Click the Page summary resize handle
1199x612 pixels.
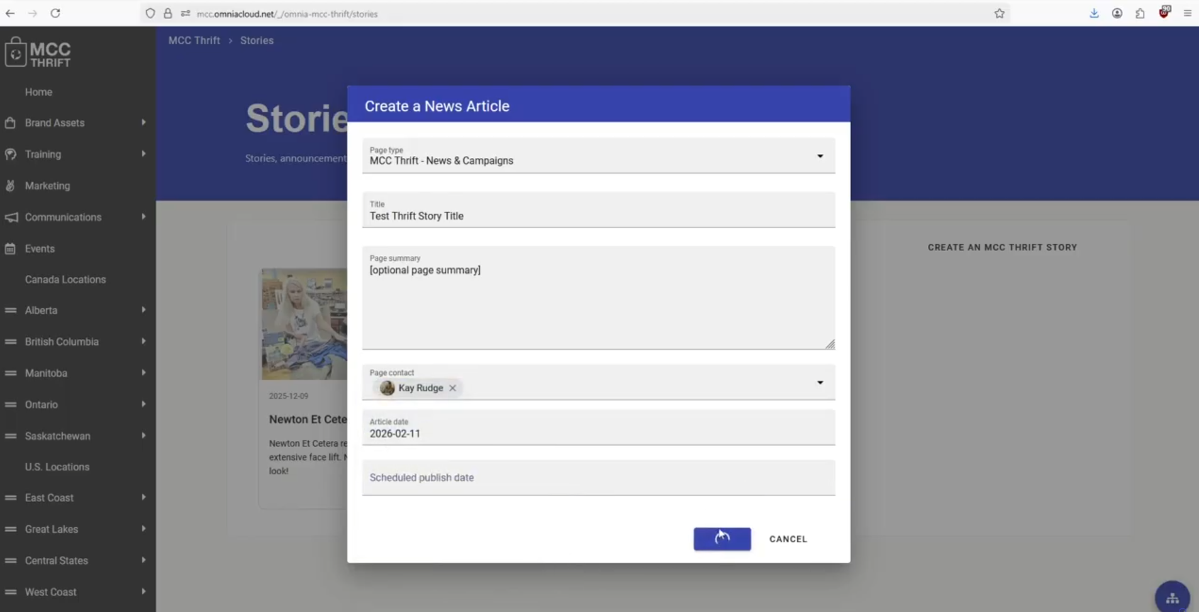click(830, 344)
